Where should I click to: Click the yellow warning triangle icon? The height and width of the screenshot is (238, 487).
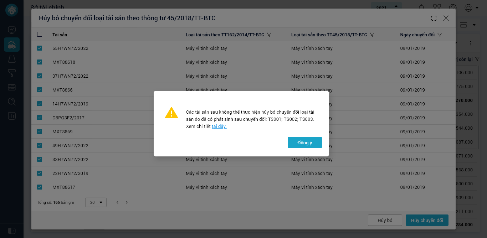(171, 113)
